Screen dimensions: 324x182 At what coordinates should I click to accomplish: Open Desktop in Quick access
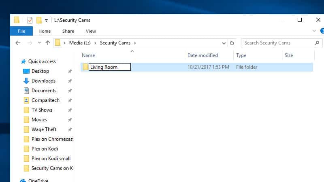[x=40, y=71]
